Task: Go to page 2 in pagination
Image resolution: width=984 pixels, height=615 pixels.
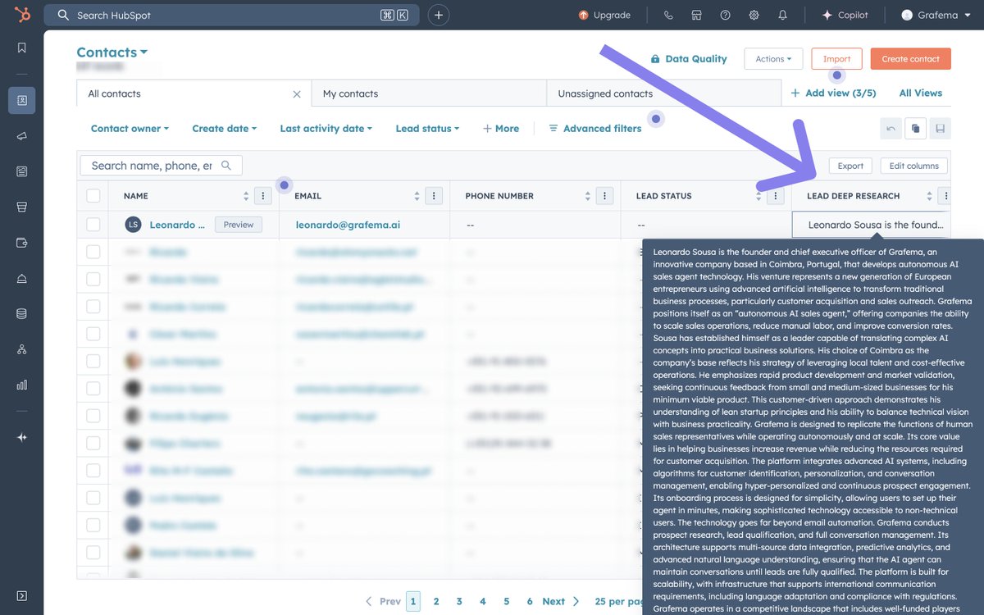Action: pyautogui.click(x=436, y=601)
